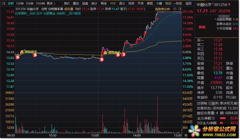Click the 交易状态 status line
Viewport: 240px width, 139px height.
point(217,108)
